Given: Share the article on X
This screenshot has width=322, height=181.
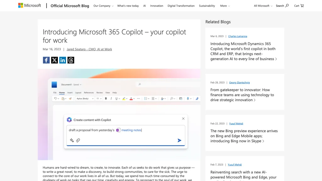Looking at the screenshot, I should (54, 60).
